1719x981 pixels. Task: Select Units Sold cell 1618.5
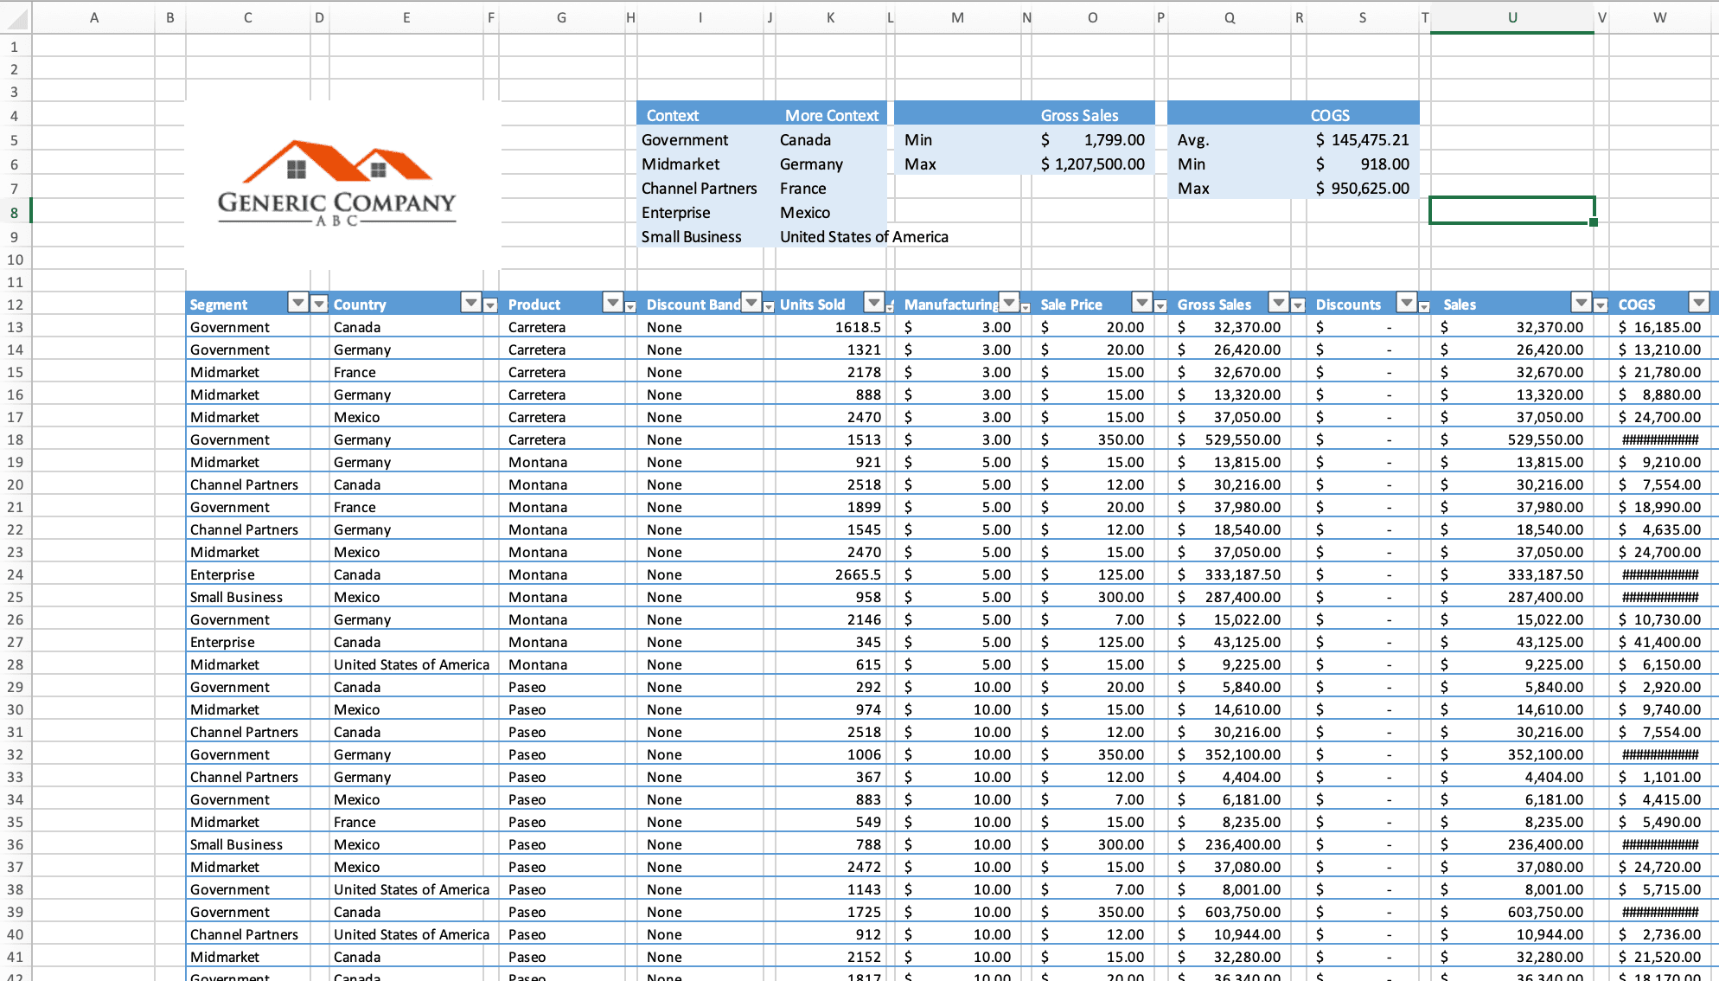pyautogui.click(x=831, y=327)
